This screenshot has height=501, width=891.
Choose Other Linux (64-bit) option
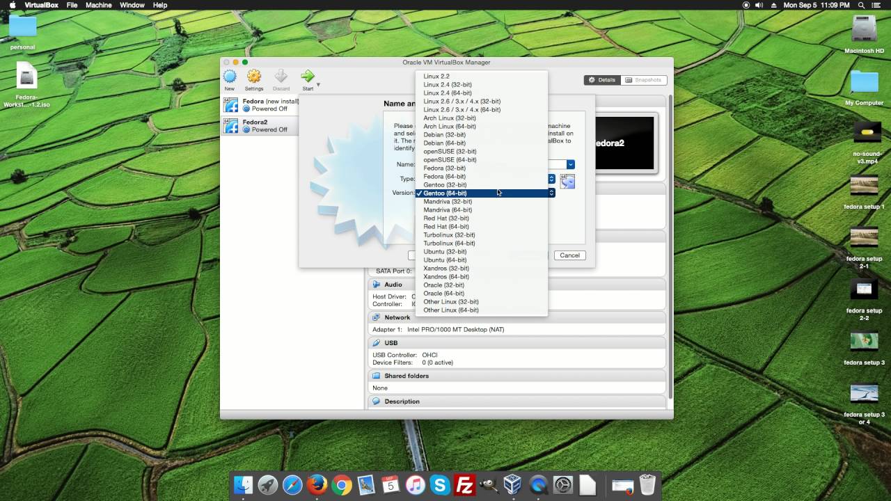point(481,310)
